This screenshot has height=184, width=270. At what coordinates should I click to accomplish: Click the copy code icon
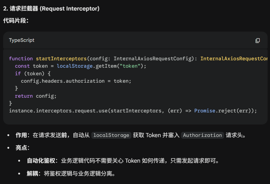pos(258,40)
